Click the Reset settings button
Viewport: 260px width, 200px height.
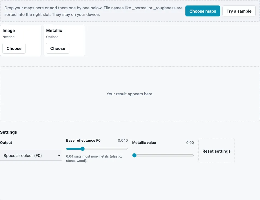tap(216, 151)
